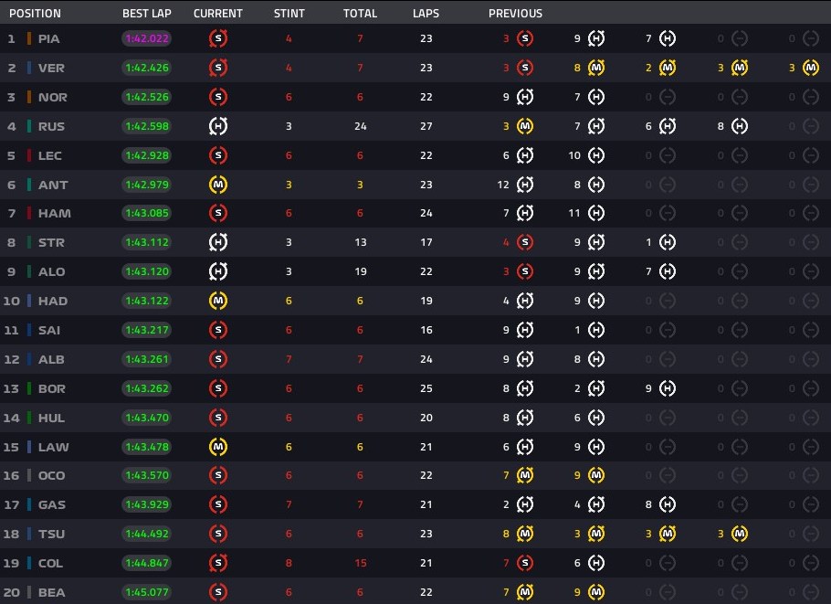
Task: Select the STINT column header
Action: 289,14
